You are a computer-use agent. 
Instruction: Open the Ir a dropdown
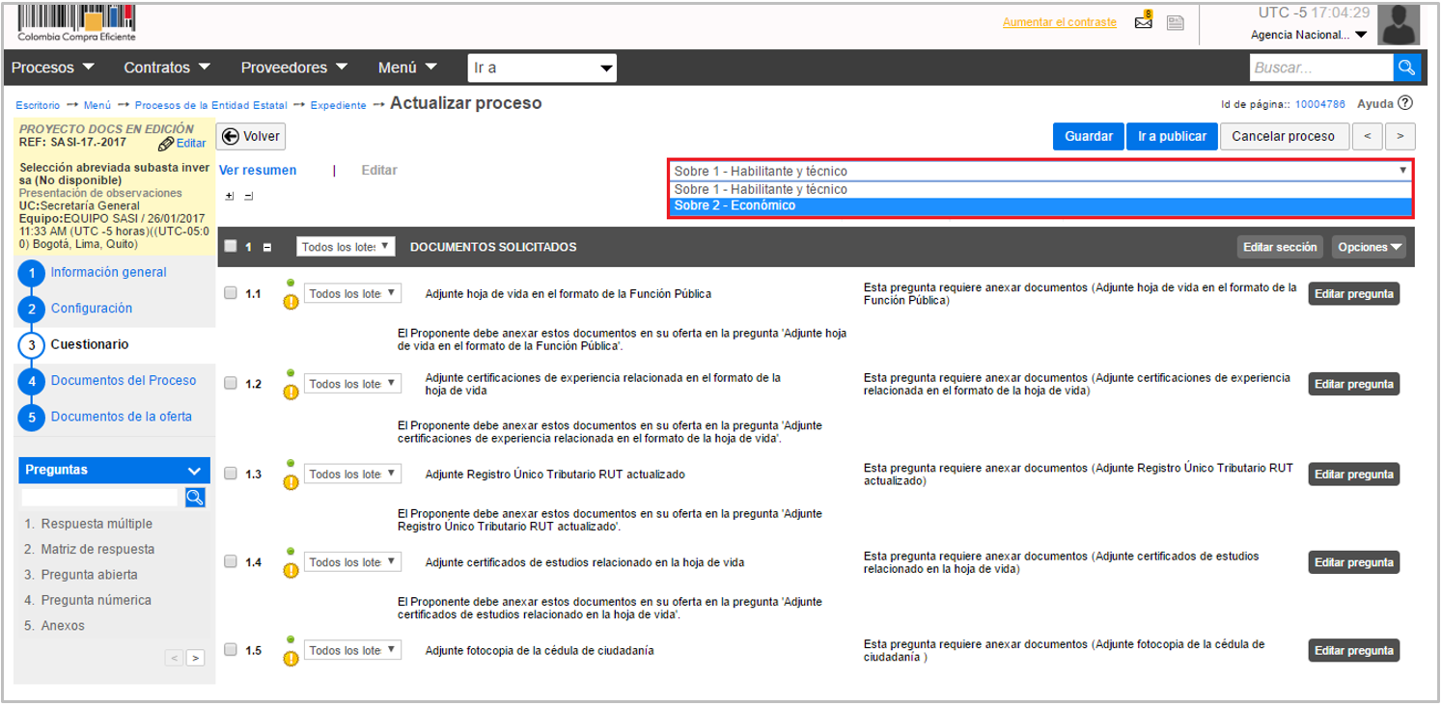pos(542,68)
